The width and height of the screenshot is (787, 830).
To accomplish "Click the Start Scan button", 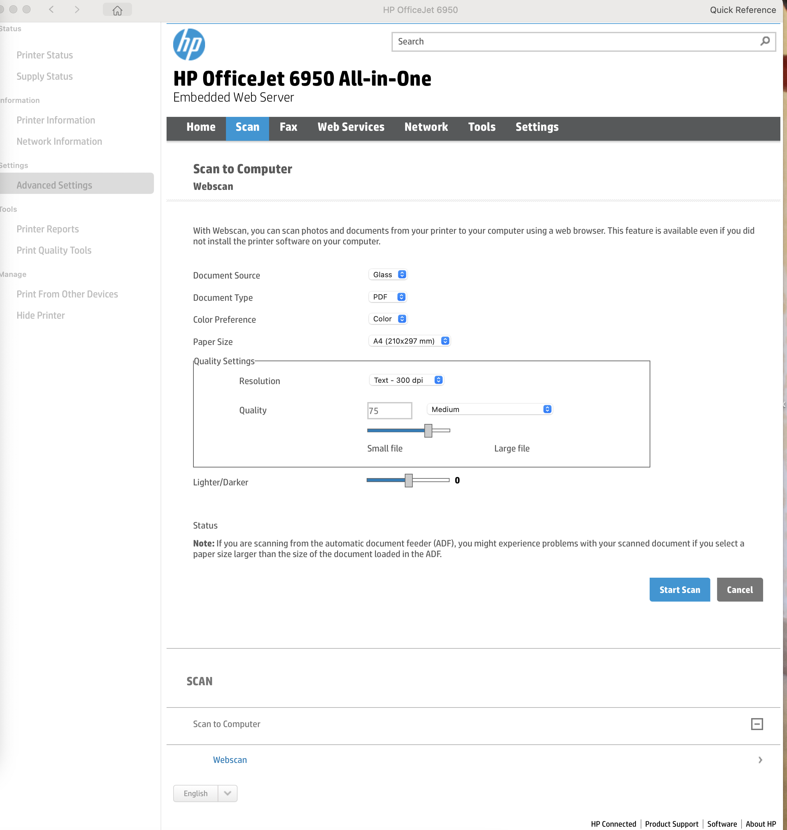I will tap(679, 589).
